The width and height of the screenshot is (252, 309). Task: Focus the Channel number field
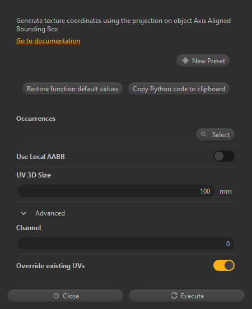pos(126,244)
